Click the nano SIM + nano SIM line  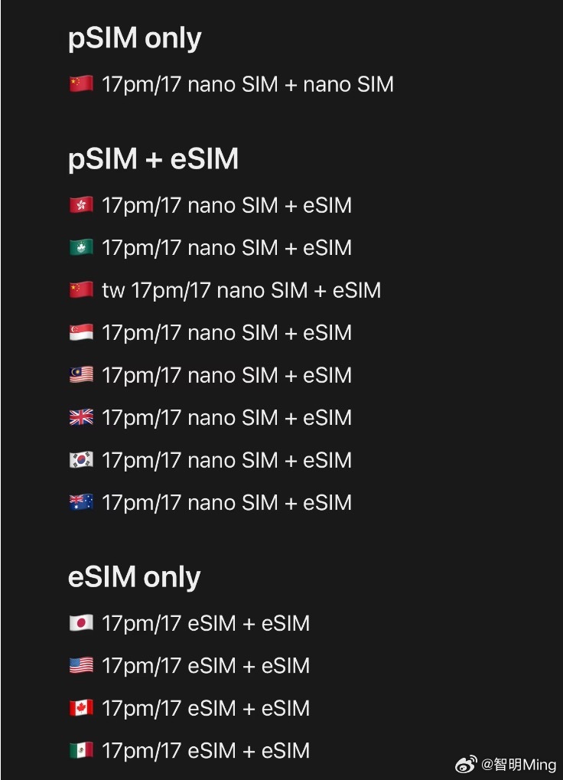pyautogui.click(x=248, y=84)
